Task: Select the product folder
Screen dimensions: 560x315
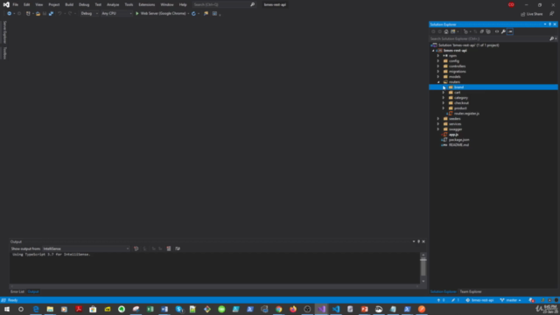Action: point(460,108)
